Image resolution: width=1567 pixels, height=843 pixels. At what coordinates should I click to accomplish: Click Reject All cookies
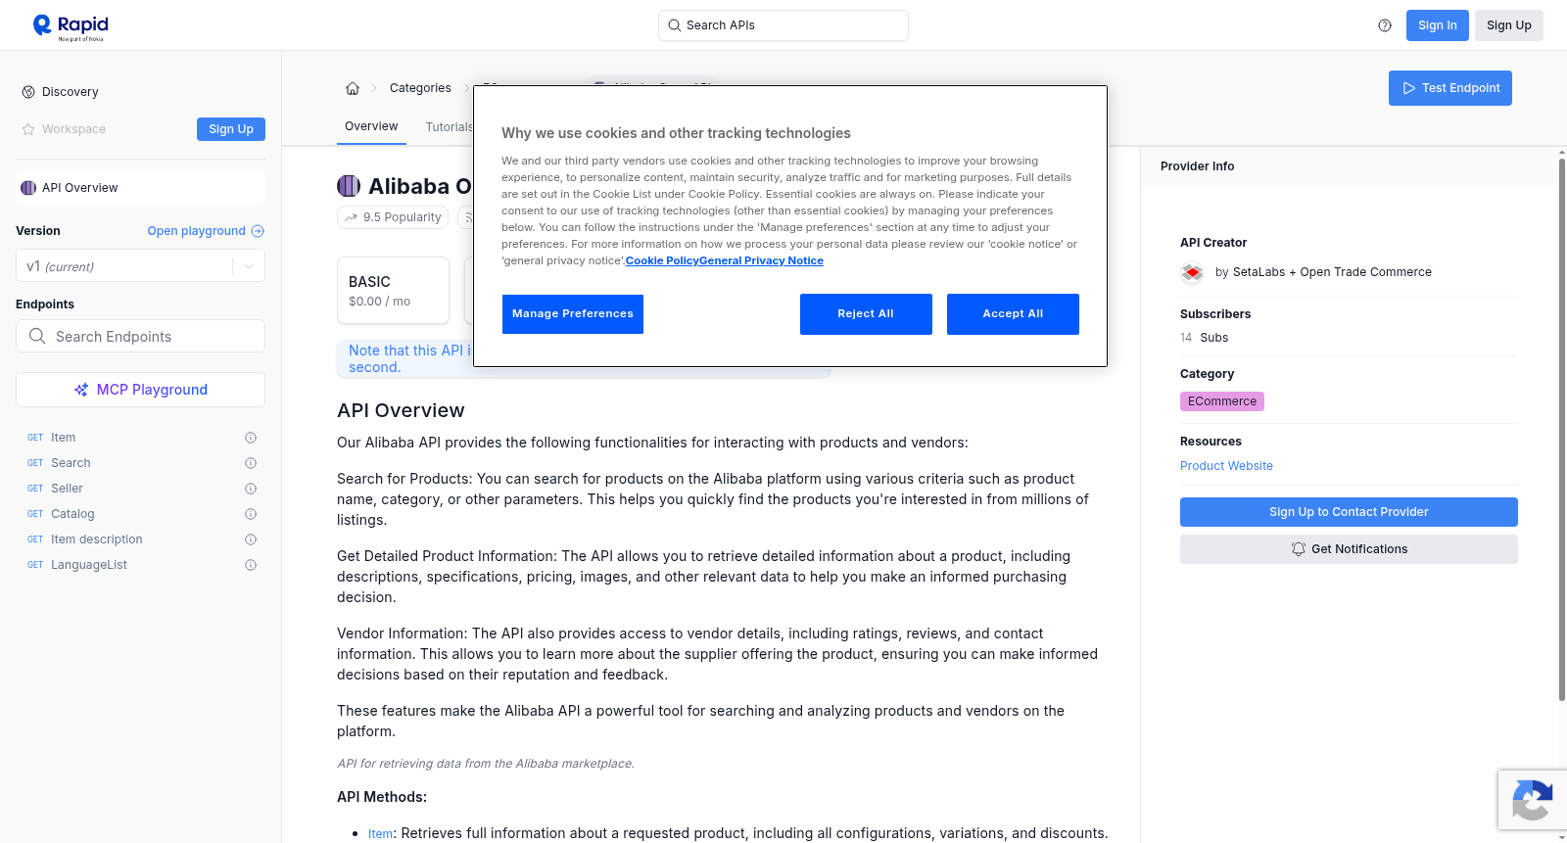coord(866,314)
